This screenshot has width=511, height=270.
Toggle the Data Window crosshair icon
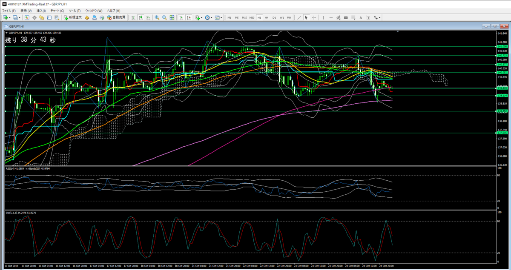pos(34,17)
